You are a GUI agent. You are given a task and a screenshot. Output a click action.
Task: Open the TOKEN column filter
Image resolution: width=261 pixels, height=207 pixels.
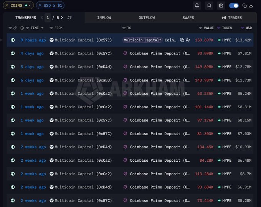click(219, 28)
